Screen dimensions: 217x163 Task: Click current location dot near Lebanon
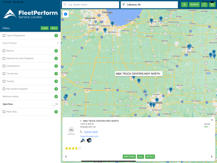[x=145, y=92]
